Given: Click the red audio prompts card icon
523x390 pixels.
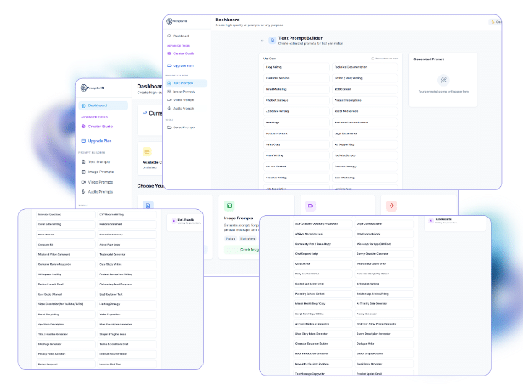Looking at the screenshot, I should pyautogui.click(x=392, y=206).
